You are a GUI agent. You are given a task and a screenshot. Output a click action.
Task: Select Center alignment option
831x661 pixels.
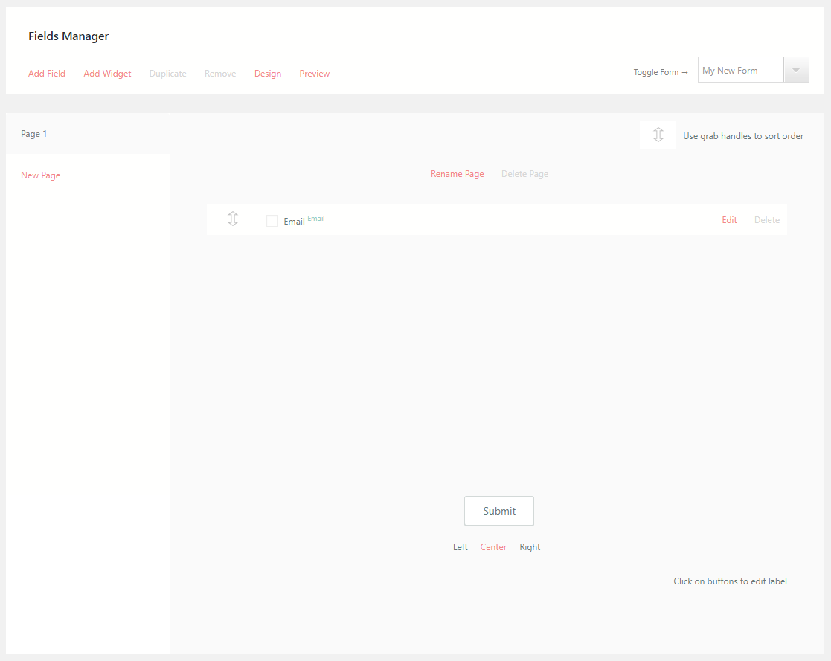pyautogui.click(x=493, y=546)
